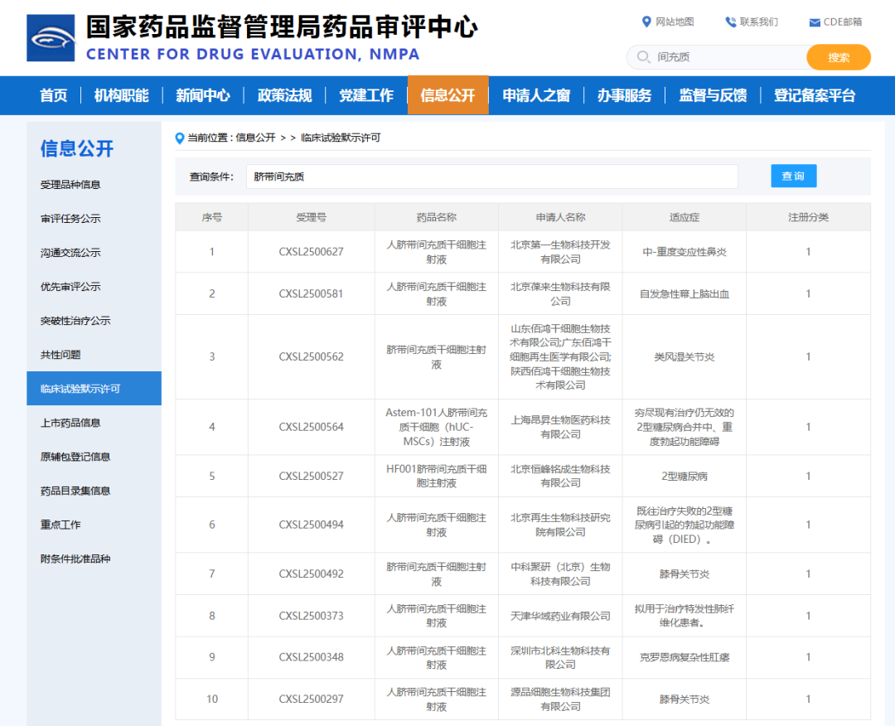Click the blue 查询 button
Screen dimensions: 895x726
(793, 176)
